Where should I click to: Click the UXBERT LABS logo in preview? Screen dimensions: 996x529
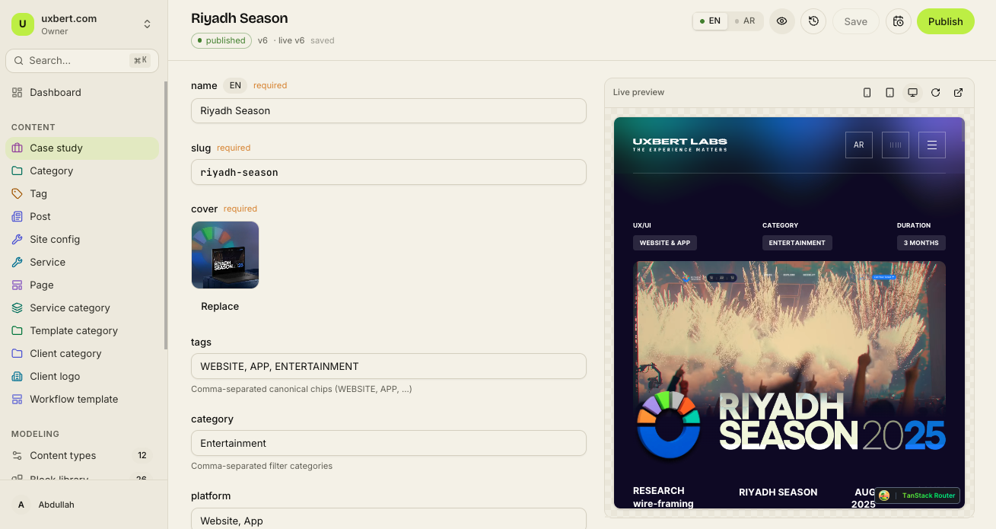679,145
